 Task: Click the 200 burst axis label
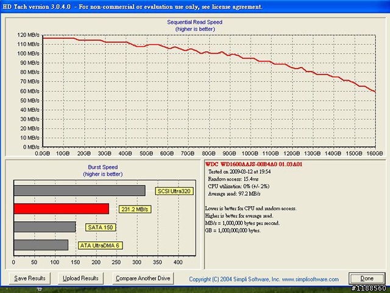[96, 262]
